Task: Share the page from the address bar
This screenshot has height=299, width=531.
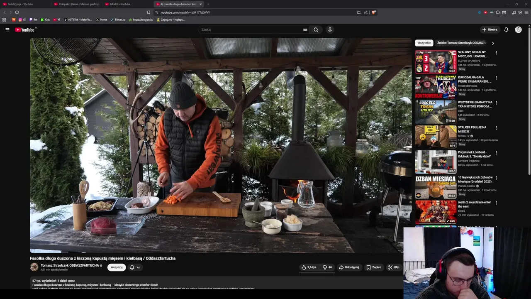Action: [x=366, y=12]
